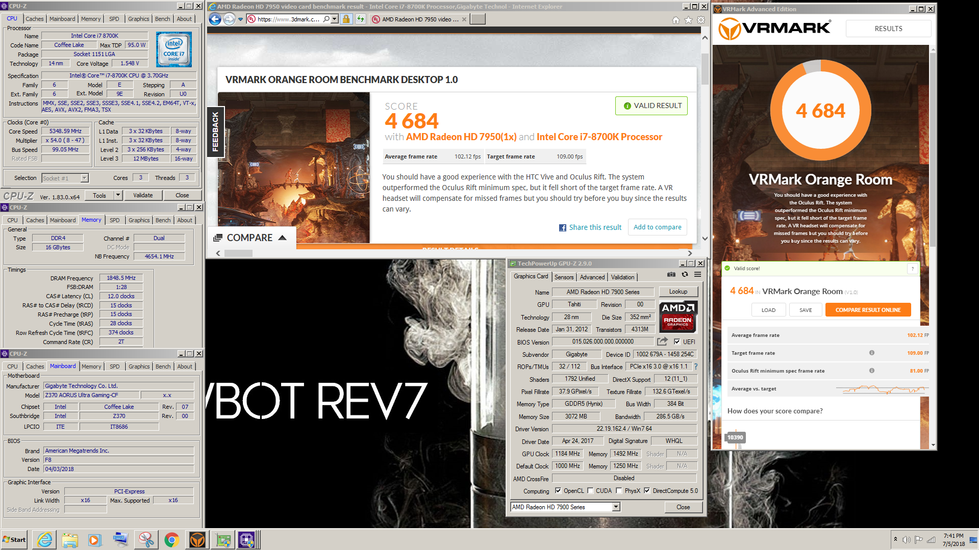Switch to VRMark taskbar icon
The image size is (979, 550).
[197, 540]
